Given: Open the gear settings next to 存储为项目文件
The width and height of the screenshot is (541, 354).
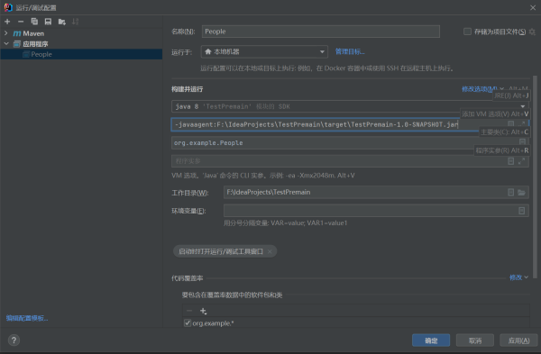Looking at the screenshot, I should pos(532,32).
